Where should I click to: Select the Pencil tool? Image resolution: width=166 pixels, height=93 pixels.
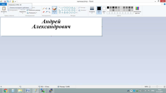[44, 9]
